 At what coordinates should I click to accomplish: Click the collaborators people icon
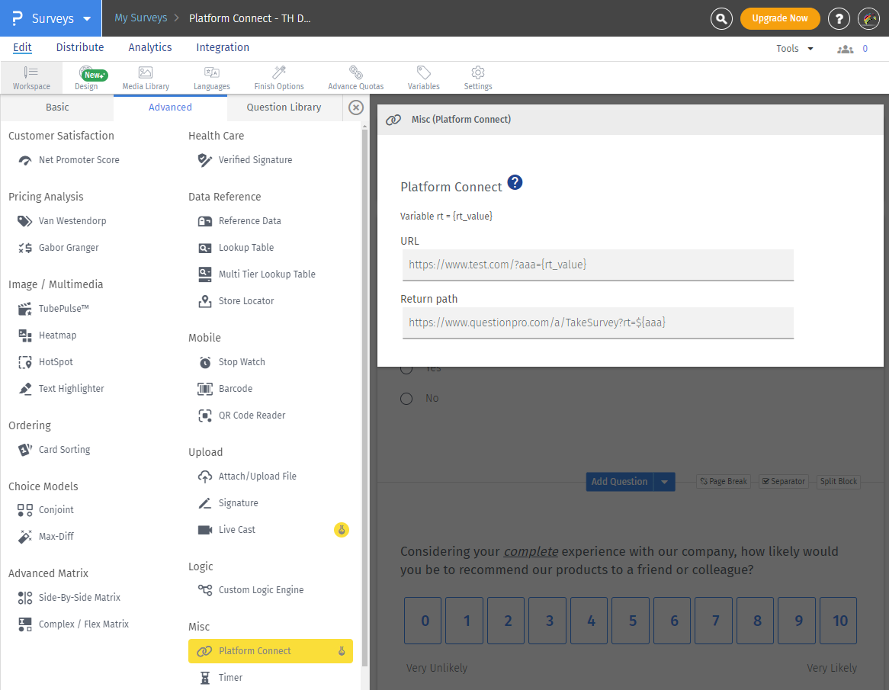coord(846,50)
